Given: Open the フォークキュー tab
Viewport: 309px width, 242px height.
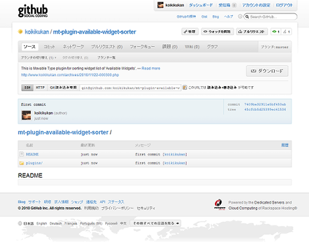Looking at the screenshot, I should (142, 47).
